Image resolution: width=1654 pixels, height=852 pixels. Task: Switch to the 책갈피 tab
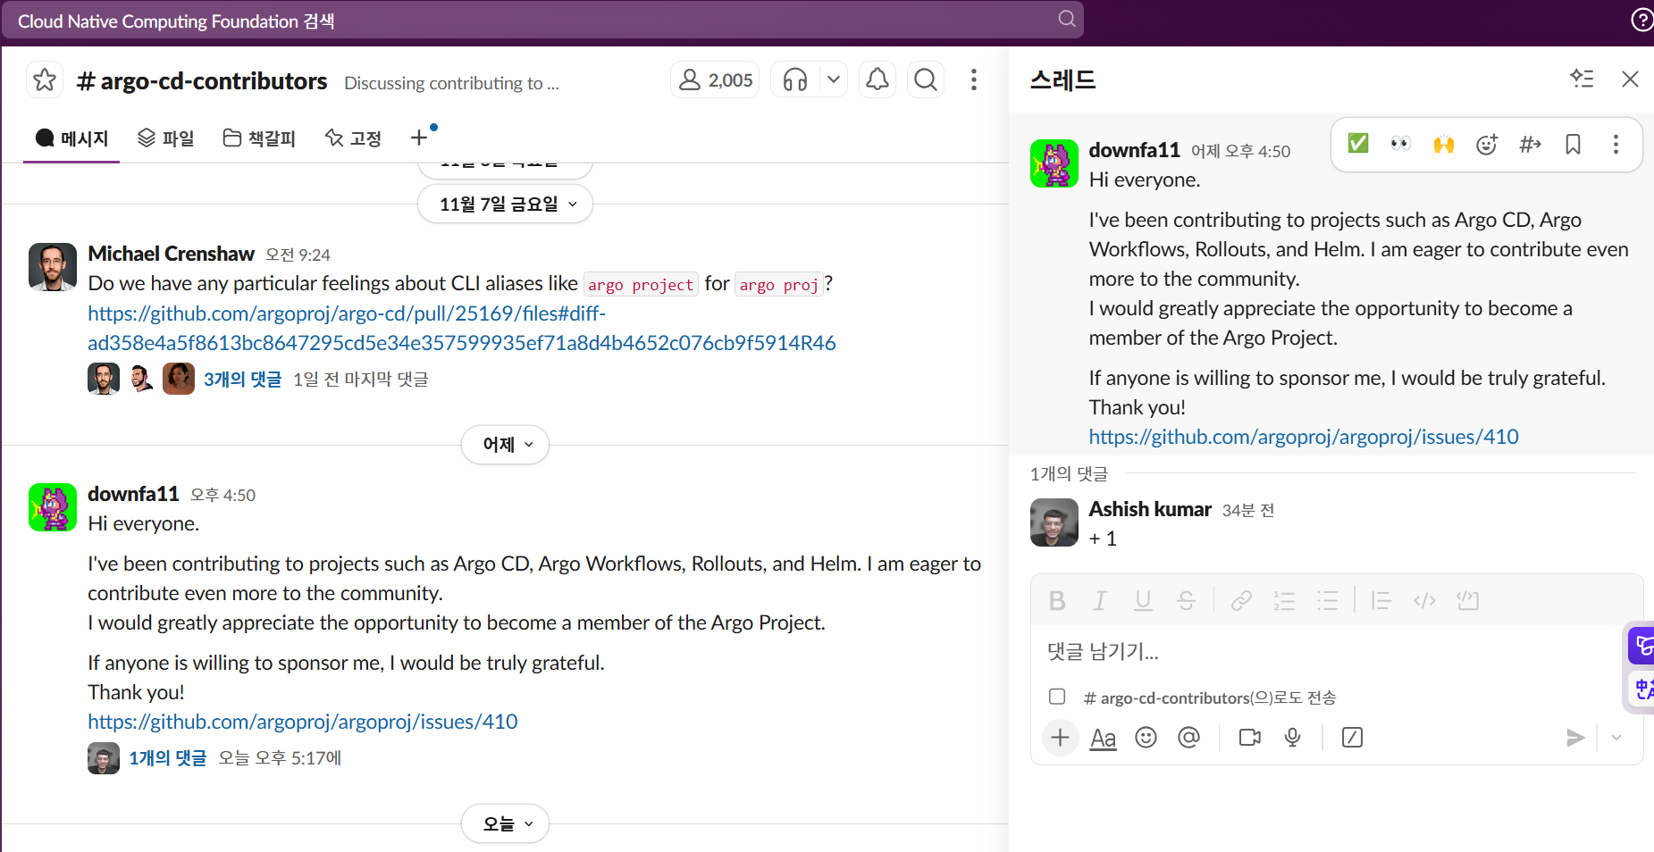coord(259,138)
